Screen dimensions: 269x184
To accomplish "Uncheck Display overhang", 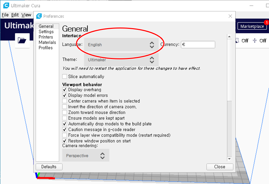I will coord(65,89).
